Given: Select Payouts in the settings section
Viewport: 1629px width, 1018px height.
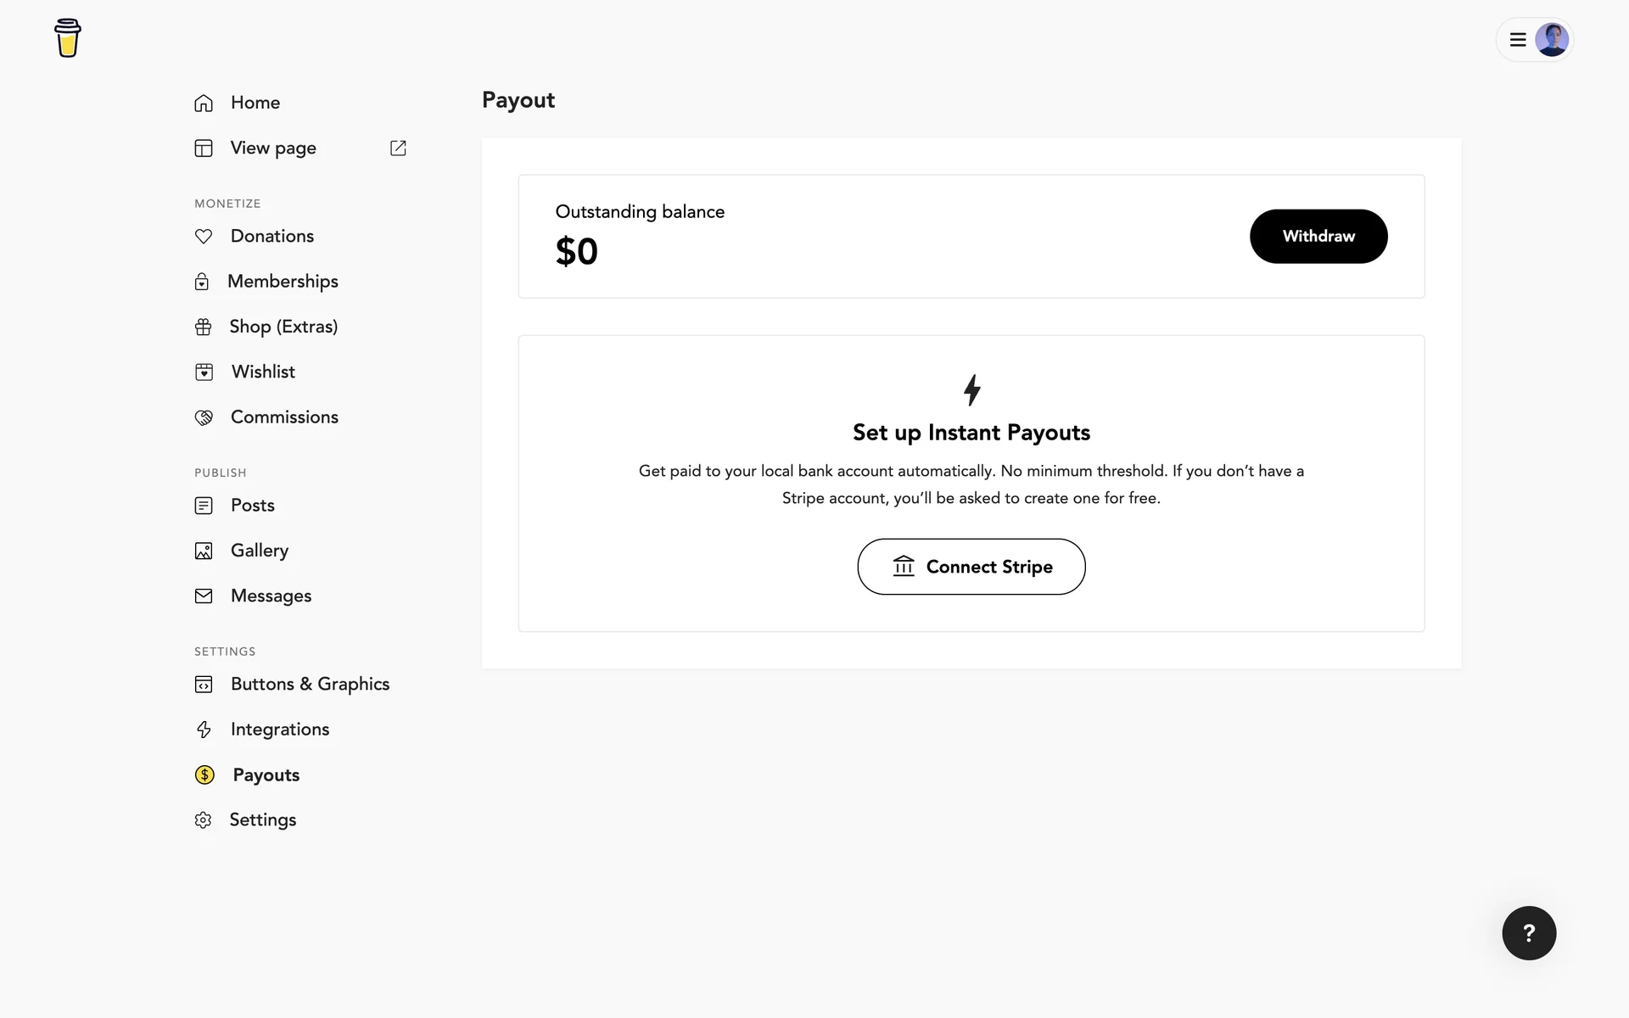Looking at the screenshot, I should (266, 775).
